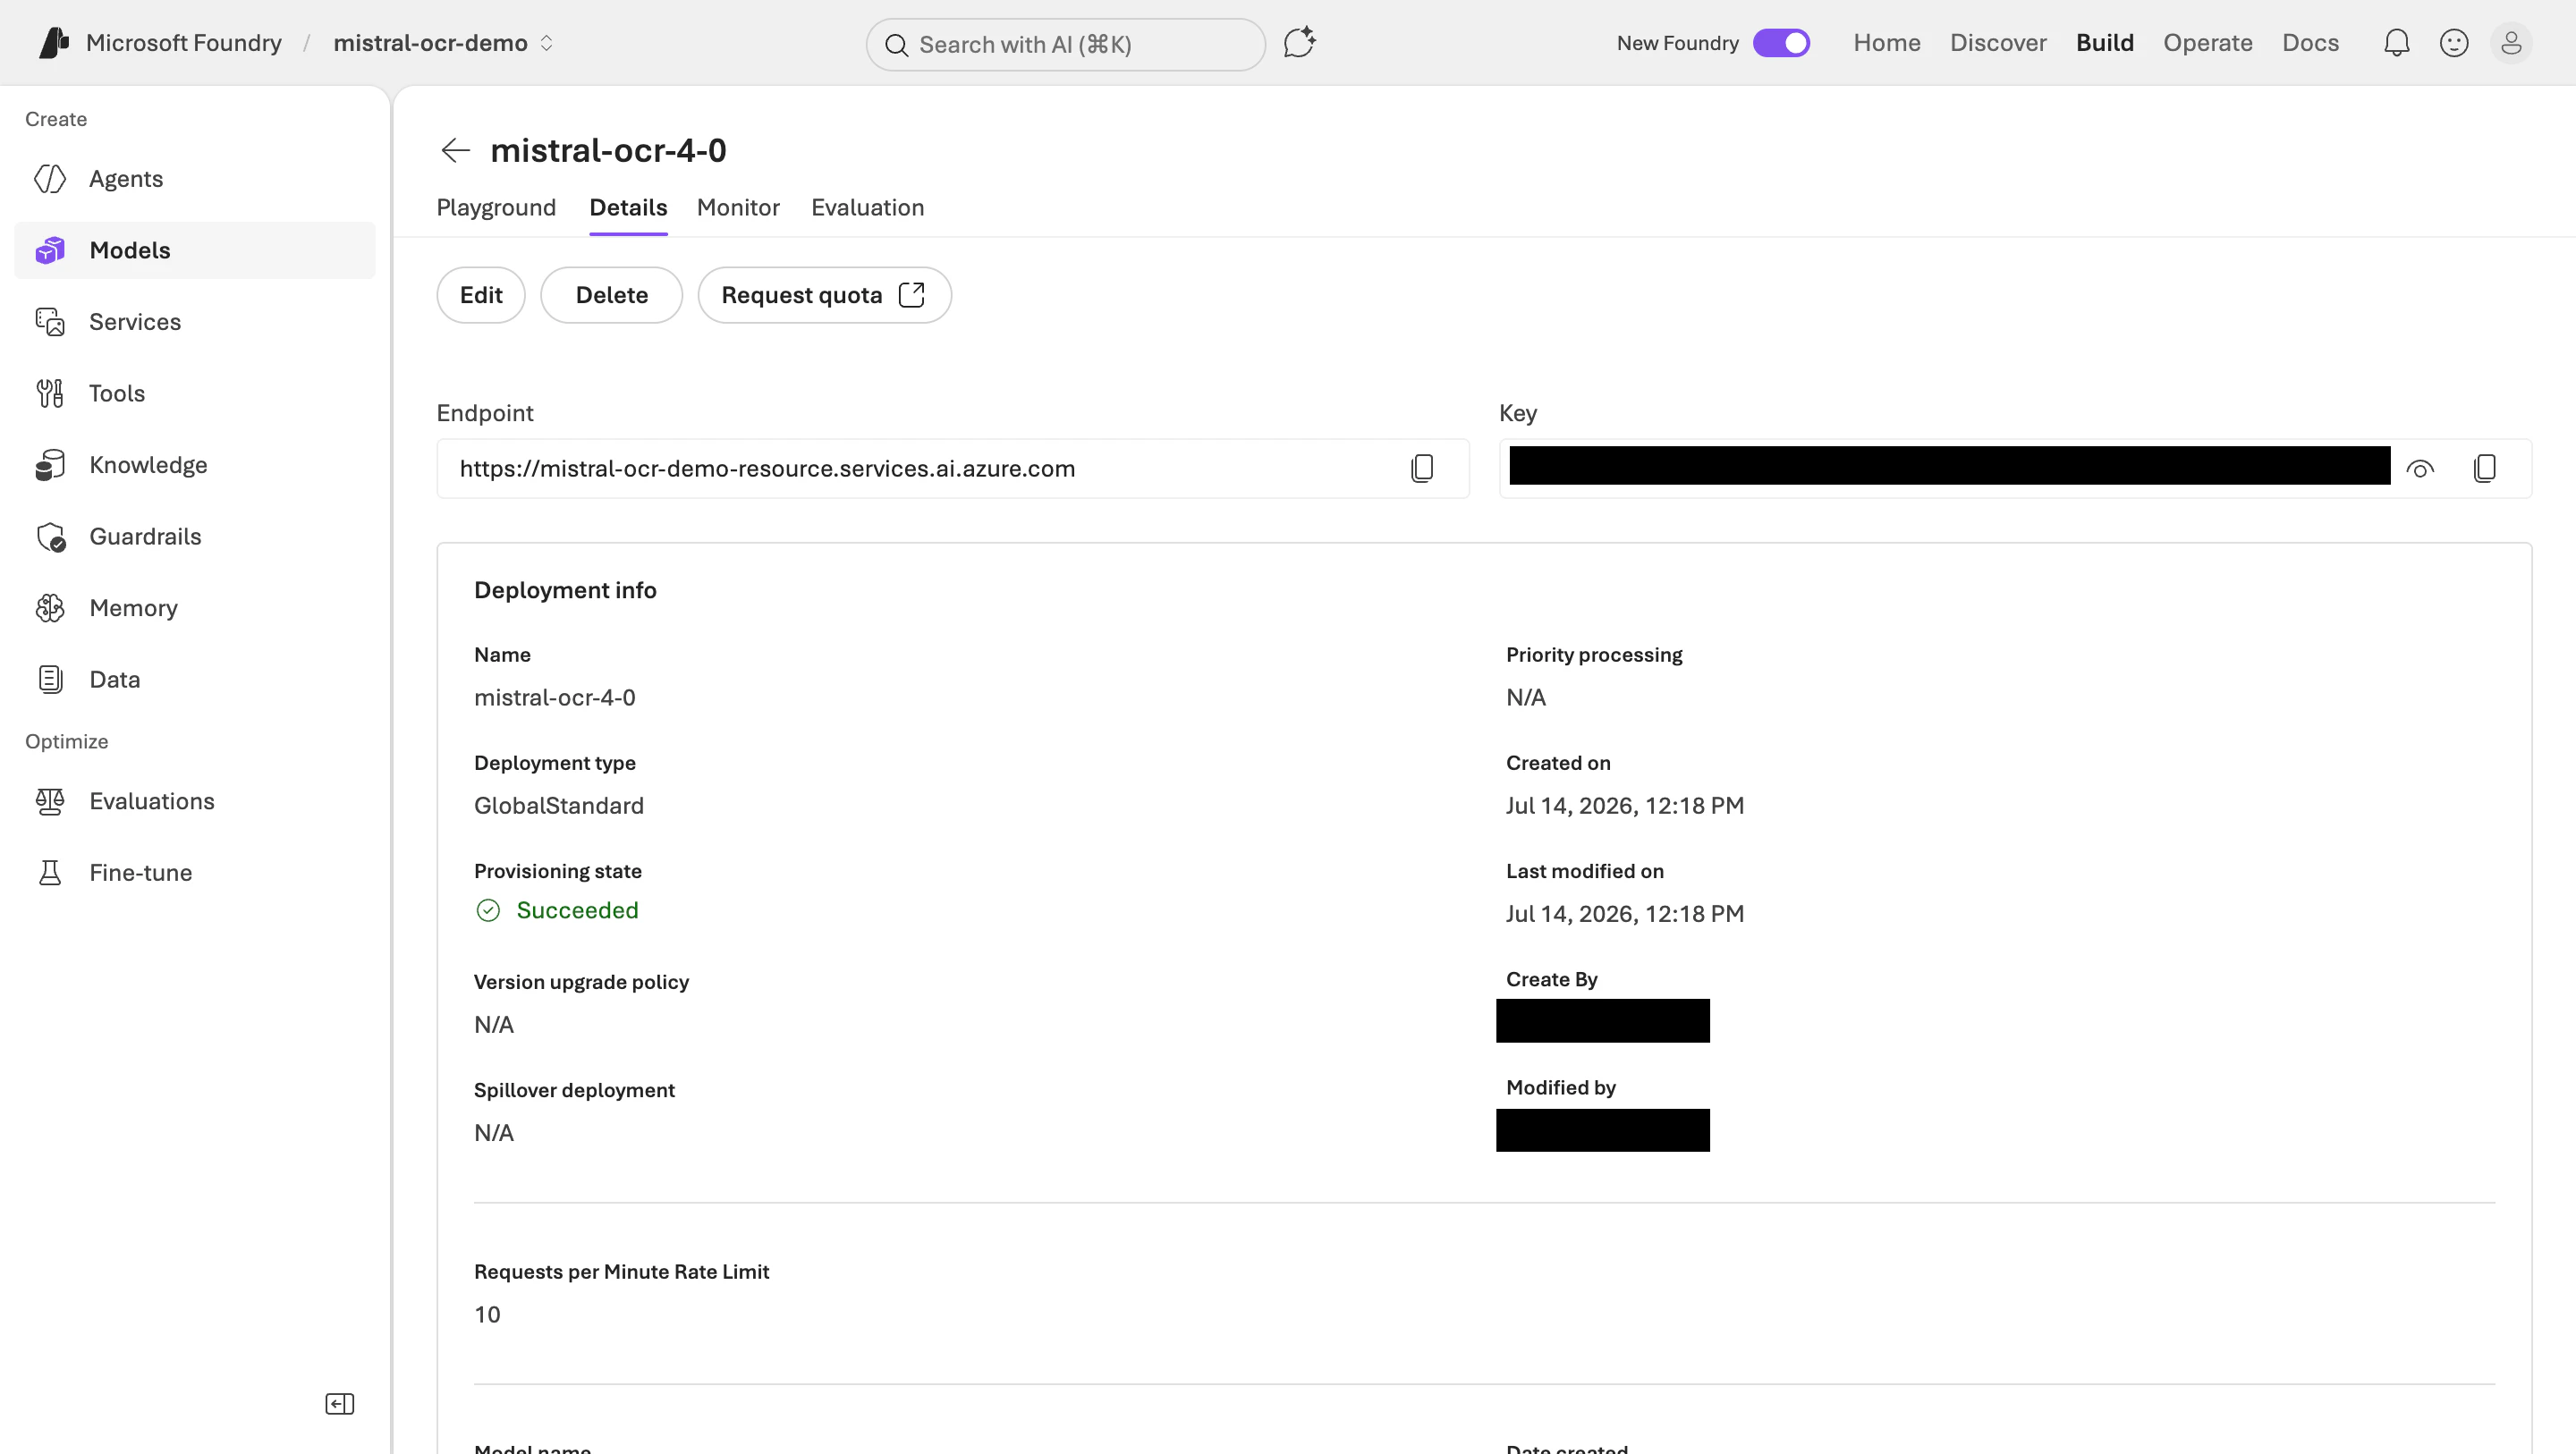This screenshot has height=1454, width=2576.
Task: Click the Knowledge database icon
Action: tap(50, 465)
